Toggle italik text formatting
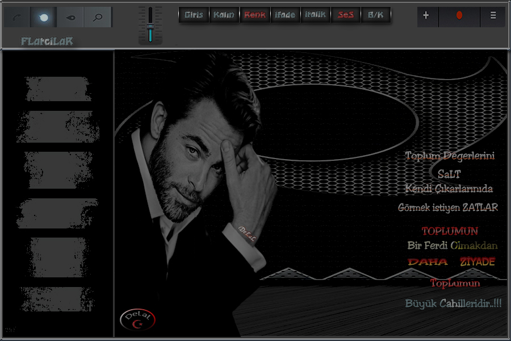The image size is (511, 341). (x=315, y=15)
